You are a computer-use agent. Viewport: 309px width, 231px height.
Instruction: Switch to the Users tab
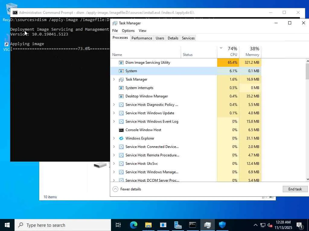pyautogui.click(x=160, y=38)
